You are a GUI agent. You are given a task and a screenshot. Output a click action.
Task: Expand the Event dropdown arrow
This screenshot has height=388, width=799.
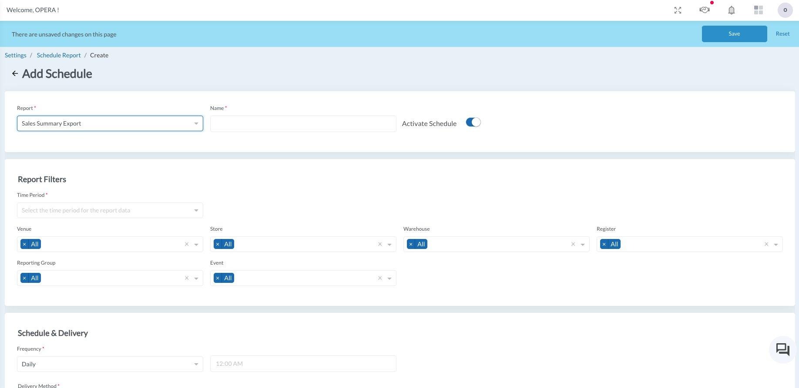[x=389, y=279]
